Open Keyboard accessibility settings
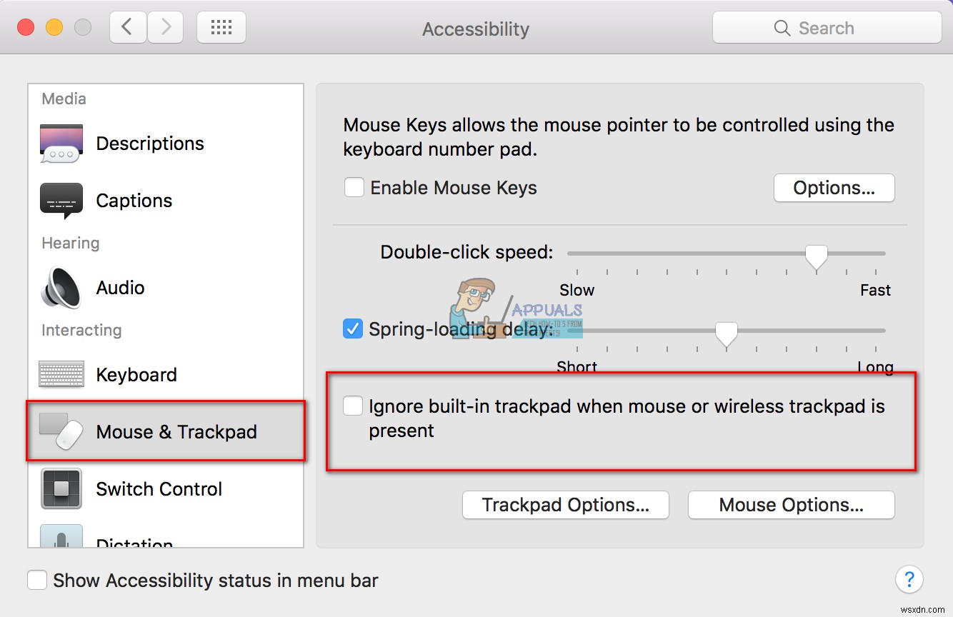 61,373
